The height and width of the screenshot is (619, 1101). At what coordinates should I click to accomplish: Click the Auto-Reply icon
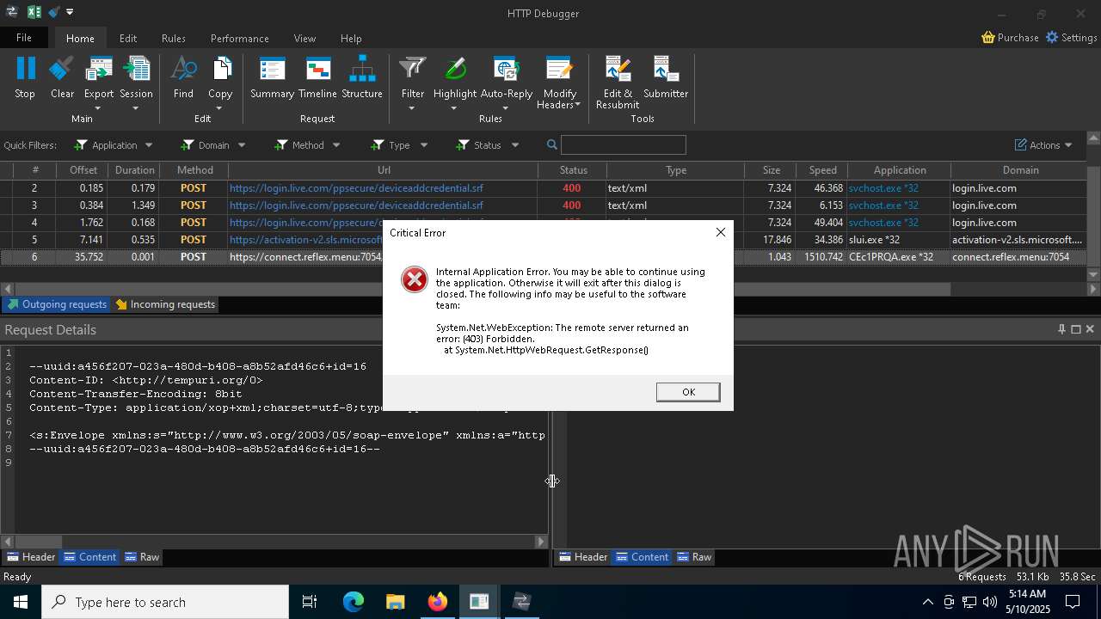click(x=506, y=69)
